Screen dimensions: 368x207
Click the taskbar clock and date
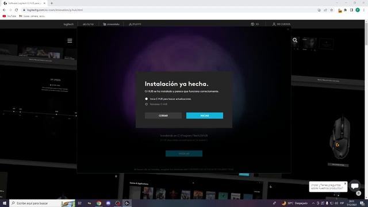(351, 203)
